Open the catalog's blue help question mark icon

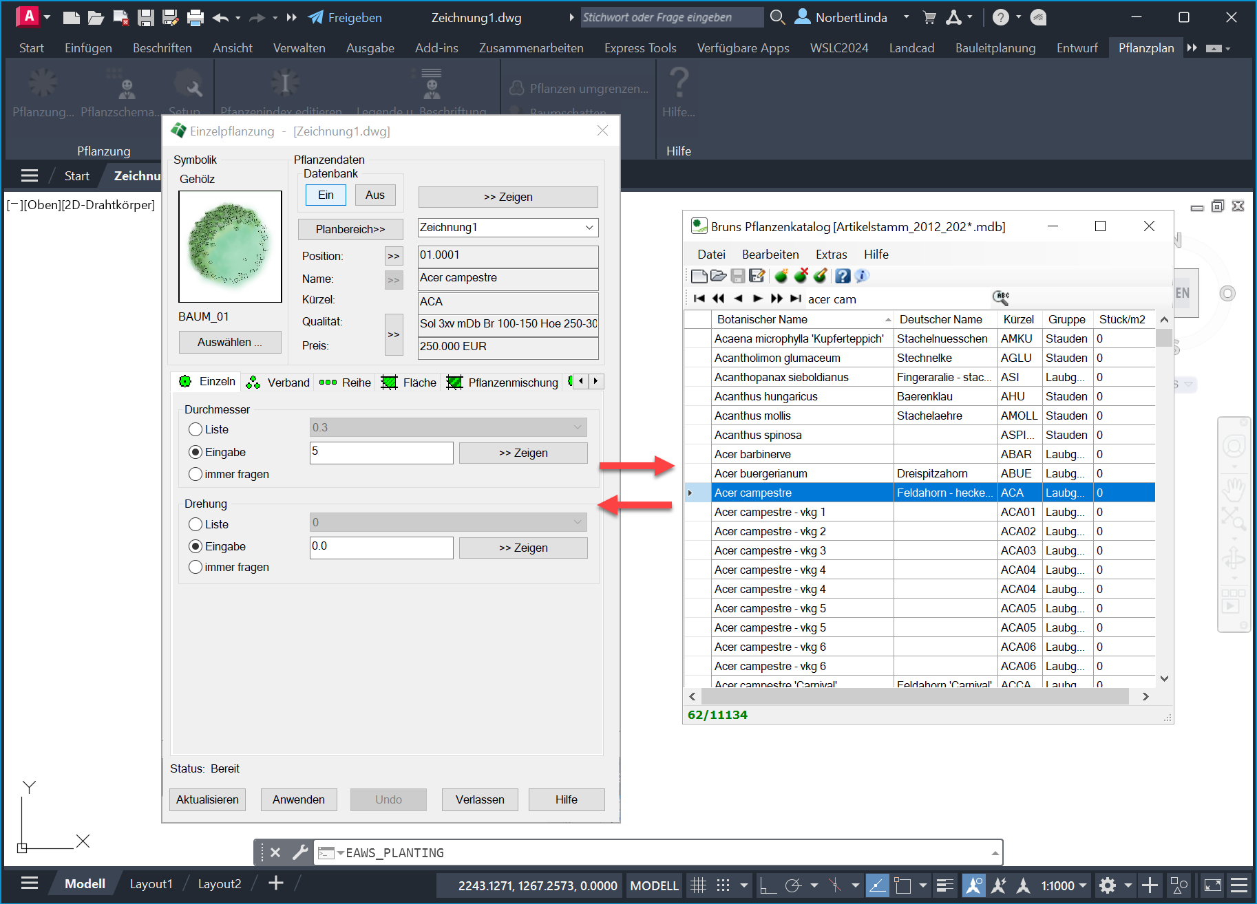coord(843,277)
